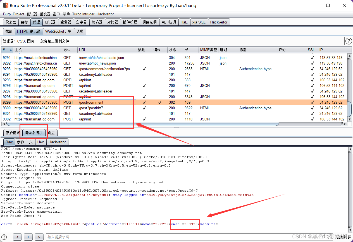Click the next match '>' search button

click(x=39, y=237)
